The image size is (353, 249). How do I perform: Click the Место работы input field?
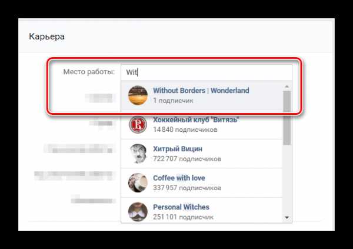(x=207, y=72)
